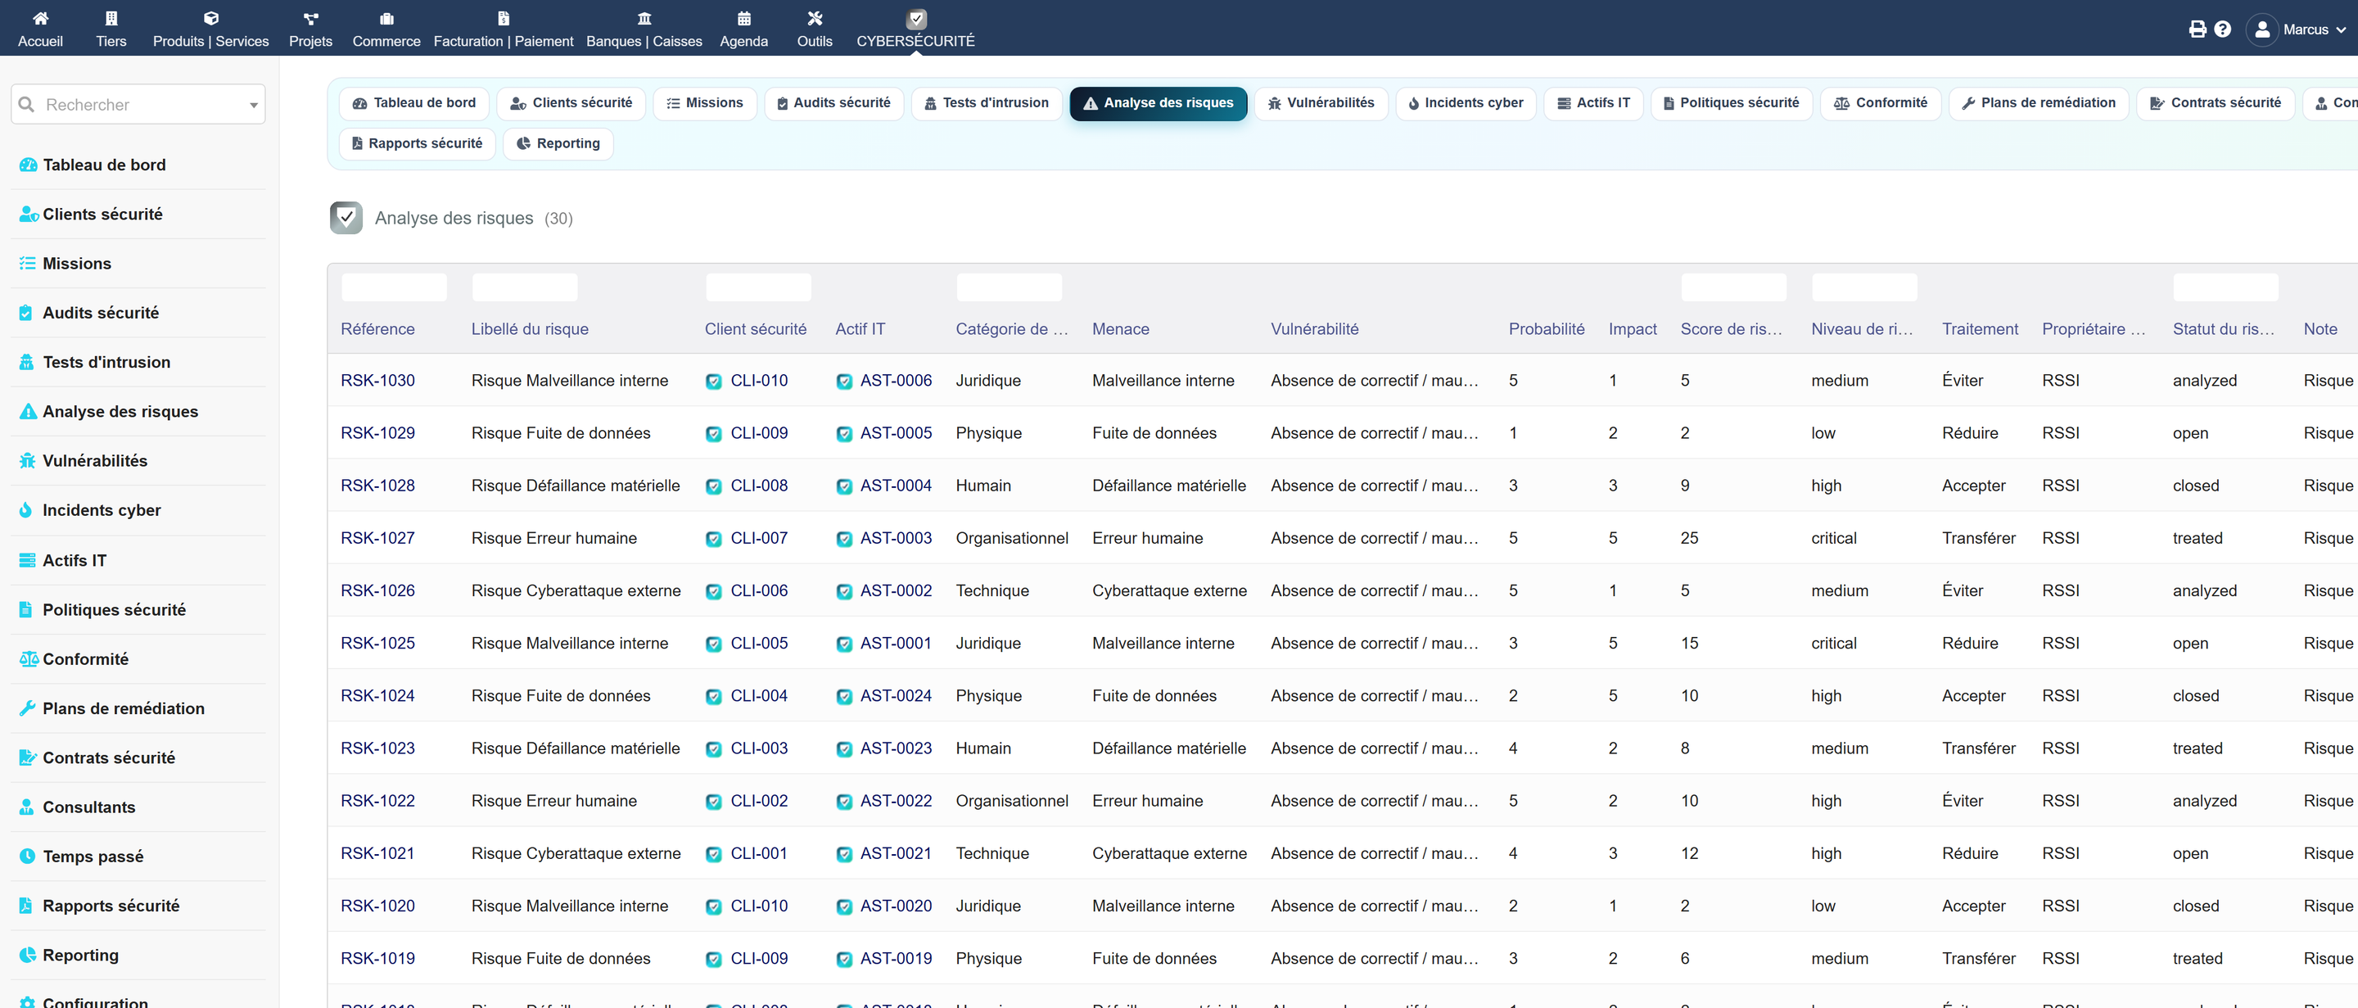Click the print icon in top bar
2358x1008 pixels.
tap(2197, 29)
